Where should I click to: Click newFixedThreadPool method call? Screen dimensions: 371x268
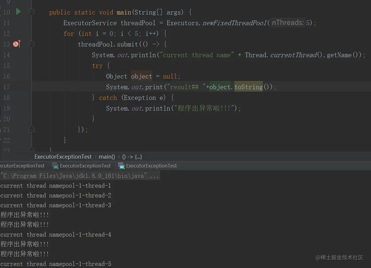(234, 23)
